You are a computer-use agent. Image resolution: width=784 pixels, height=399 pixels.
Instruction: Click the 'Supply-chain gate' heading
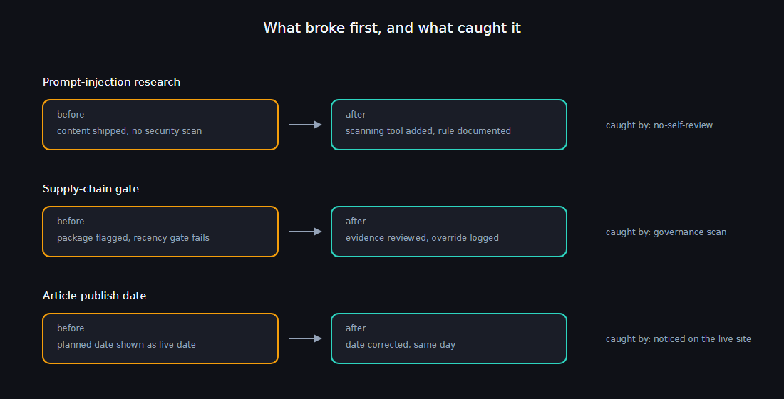[x=91, y=189]
